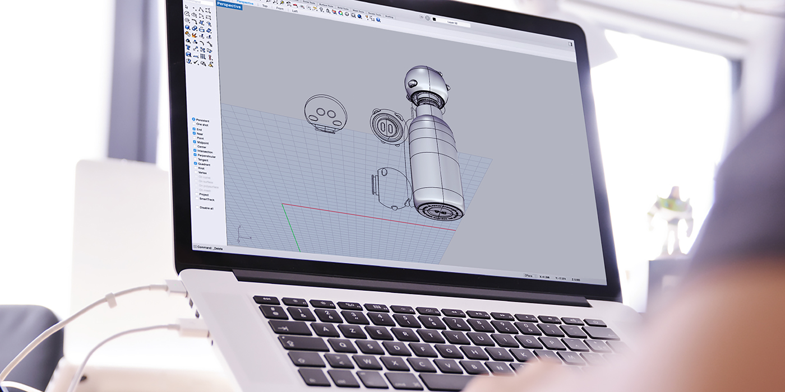Select the Rectangle tool icon
785x392 pixels.
click(209, 17)
